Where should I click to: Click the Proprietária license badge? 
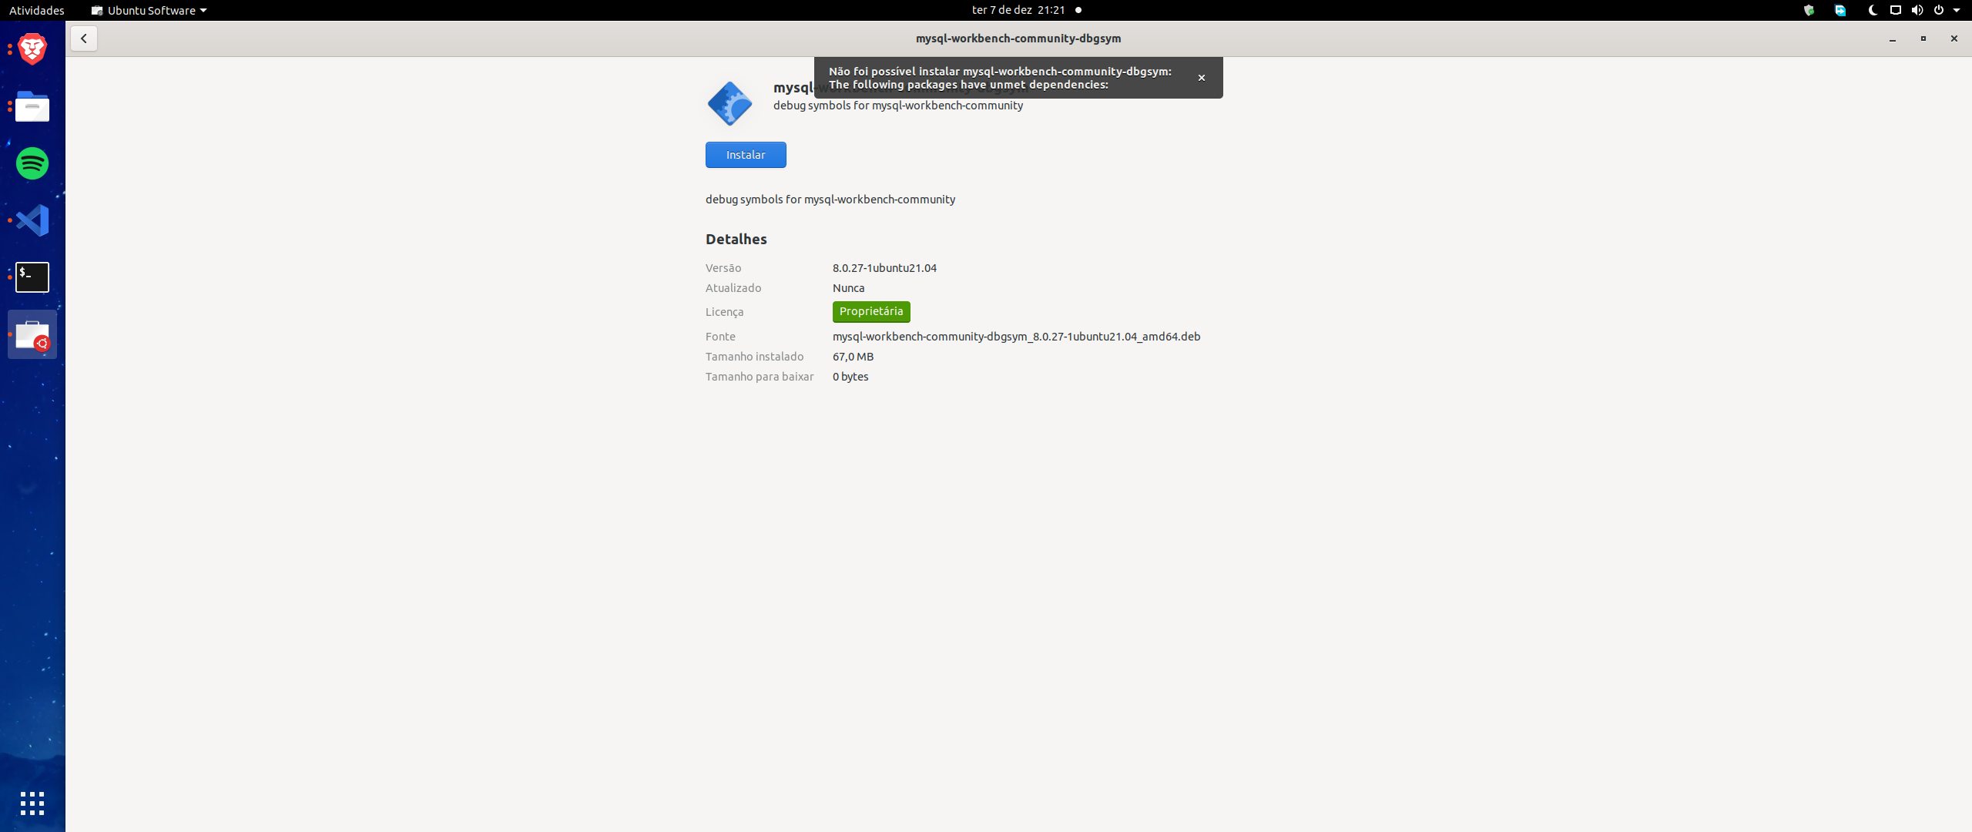tap(871, 311)
